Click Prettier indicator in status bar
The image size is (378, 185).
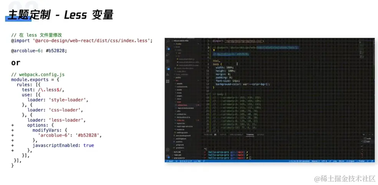(x=361, y=161)
